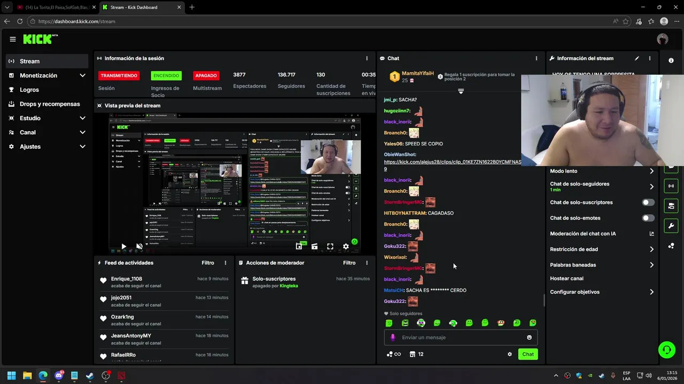Open Drops y recompensas in sidebar
The width and height of the screenshot is (684, 384).
(48, 104)
